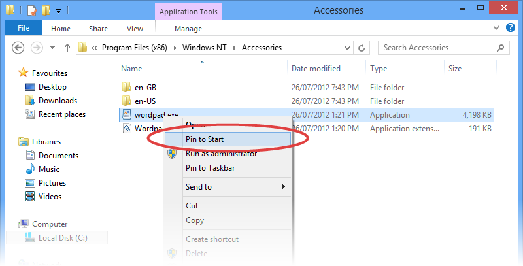Select Local Disk (C:) in navigation pane
This screenshot has height=266, width=523.
click(x=63, y=238)
